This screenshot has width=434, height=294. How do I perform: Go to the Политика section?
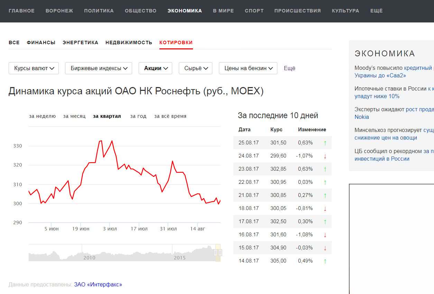pyautogui.click(x=99, y=11)
